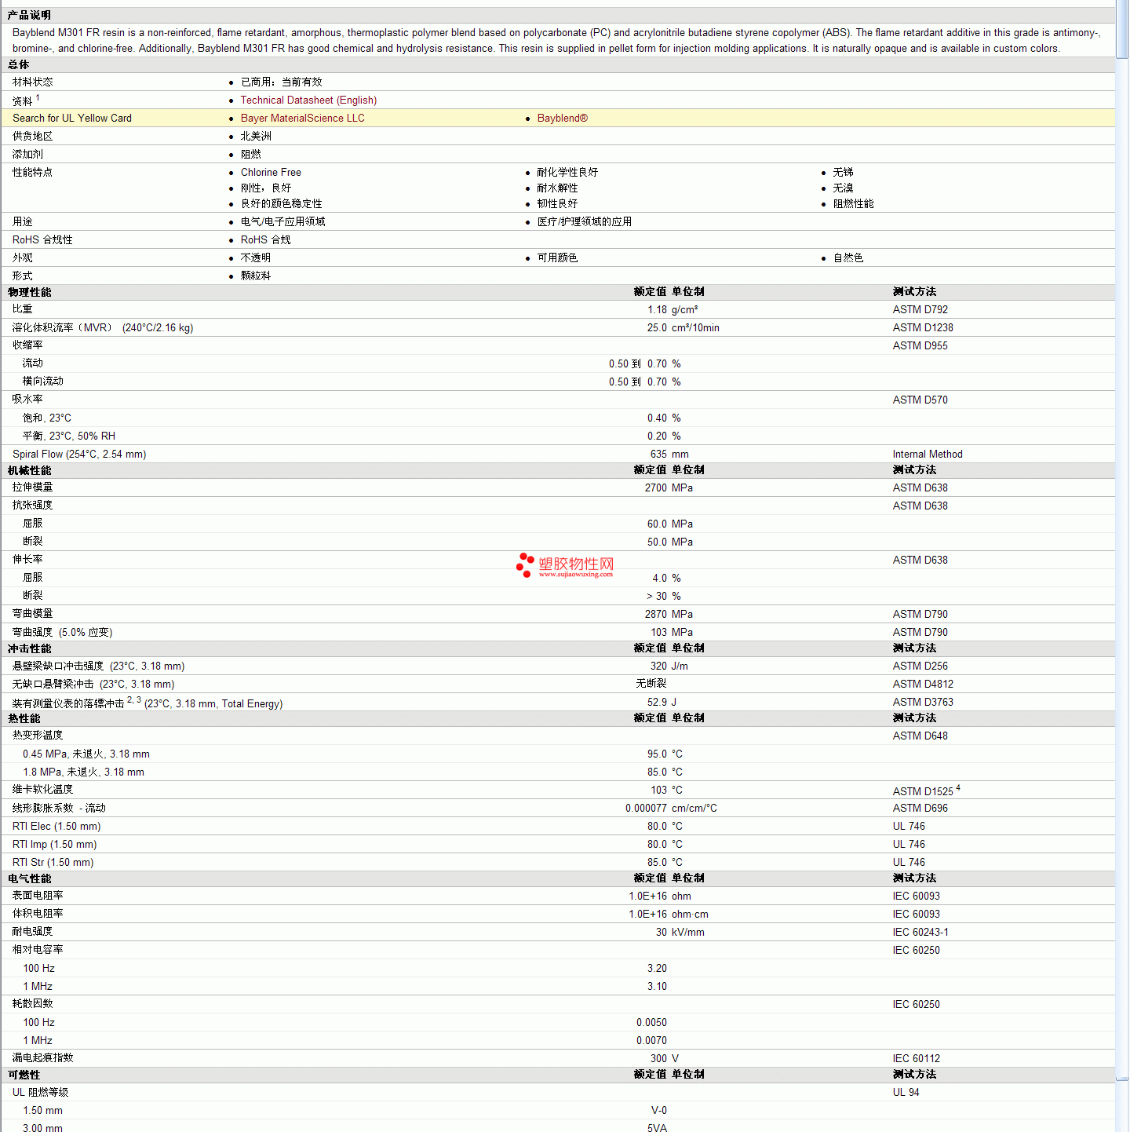Select the specific gravity value '1.18'
Viewport: 1130px width, 1132px height.
pyautogui.click(x=657, y=310)
